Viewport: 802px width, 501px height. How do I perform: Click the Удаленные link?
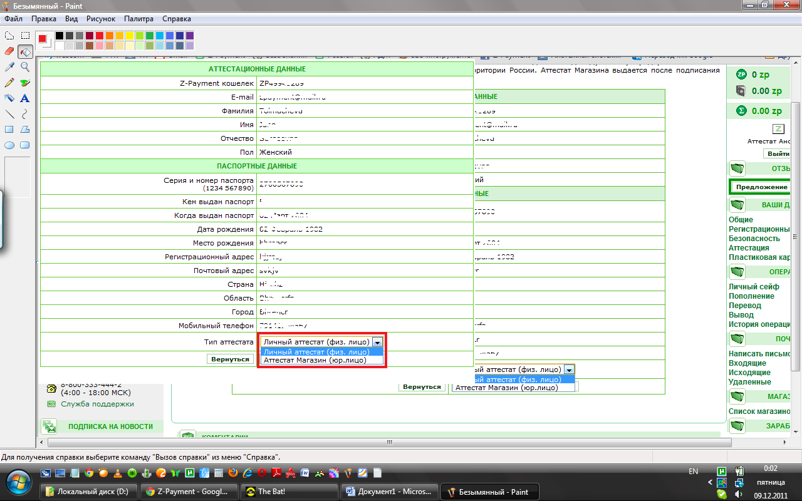click(750, 382)
